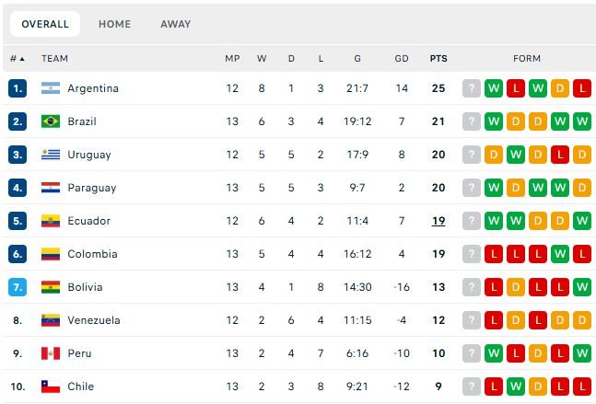This screenshot has height=404, width=596.
Task: Click the Peru flag icon
Action: pyautogui.click(x=51, y=353)
